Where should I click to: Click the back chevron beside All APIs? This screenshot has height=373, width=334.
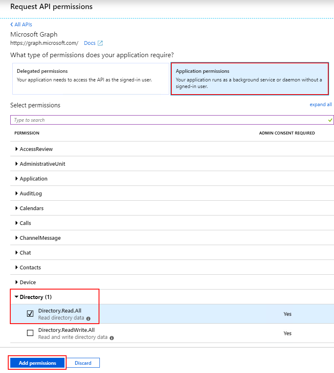[x=12, y=24]
